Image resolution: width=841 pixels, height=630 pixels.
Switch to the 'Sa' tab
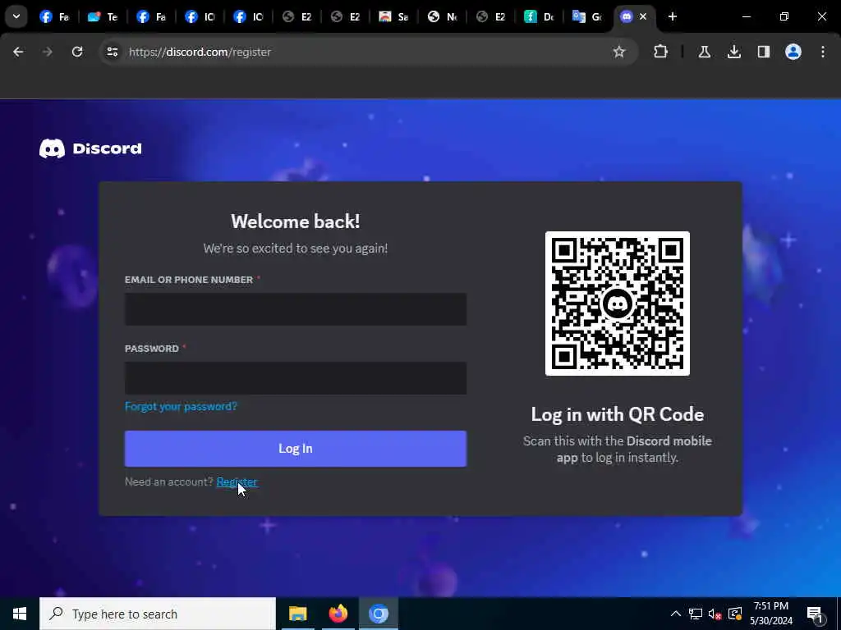393,17
